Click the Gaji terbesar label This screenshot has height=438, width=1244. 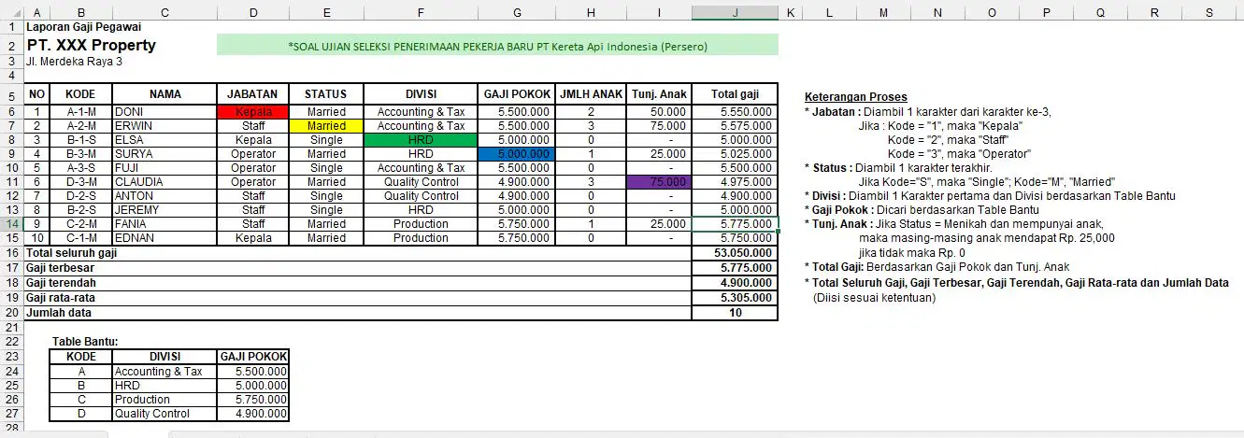(61, 268)
